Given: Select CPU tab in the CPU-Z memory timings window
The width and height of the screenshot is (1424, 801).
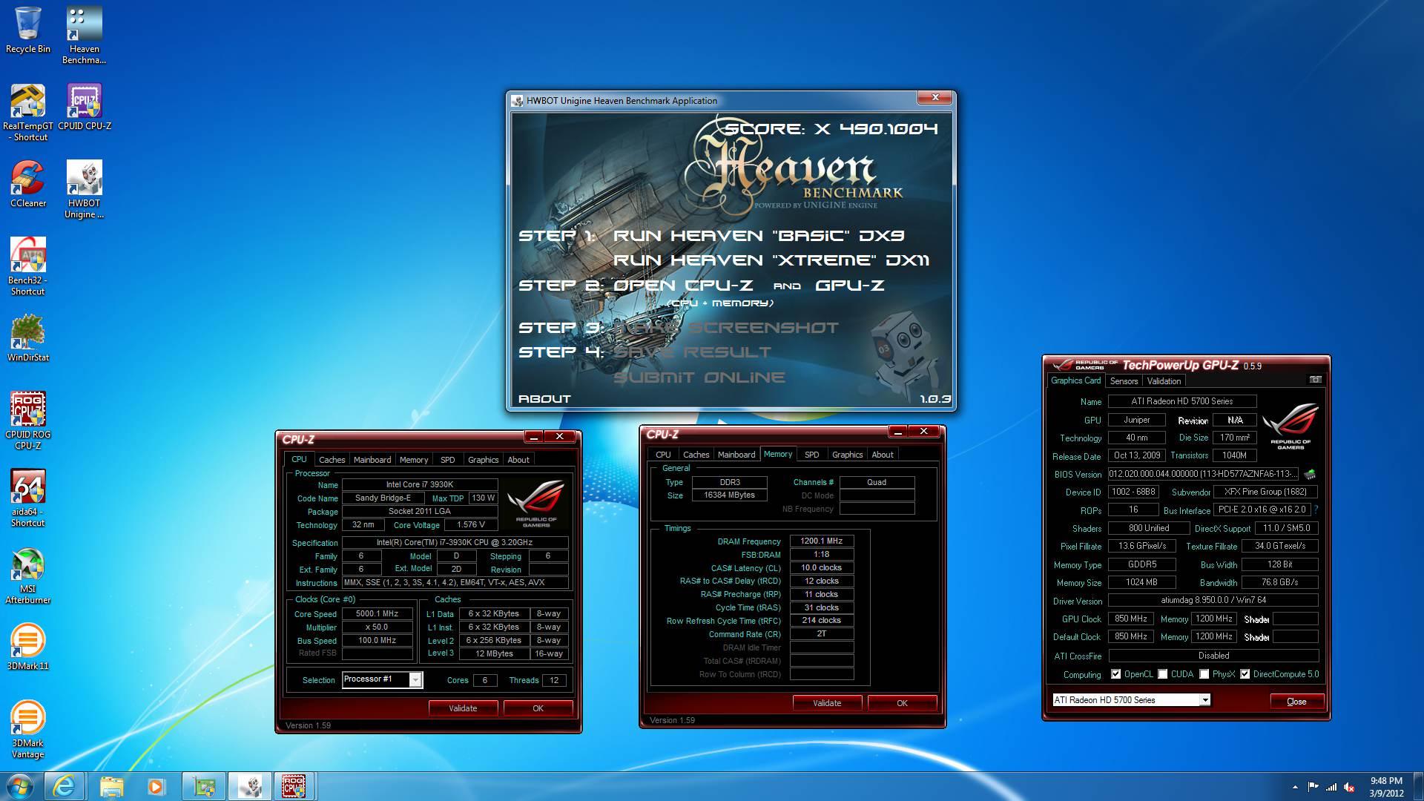Looking at the screenshot, I should [663, 455].
